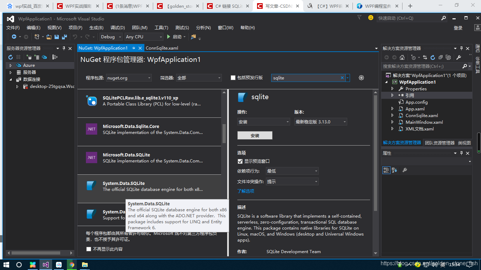Switch to the 类视图 tab
This screenshot has width=481, height=270.
464,143
